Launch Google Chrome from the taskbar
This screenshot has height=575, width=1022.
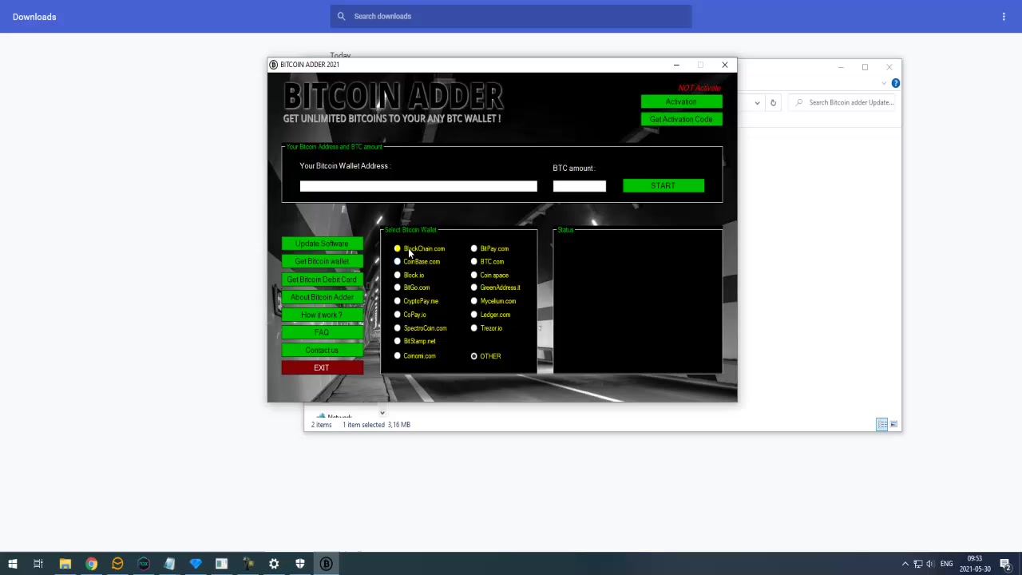[92, 564]
